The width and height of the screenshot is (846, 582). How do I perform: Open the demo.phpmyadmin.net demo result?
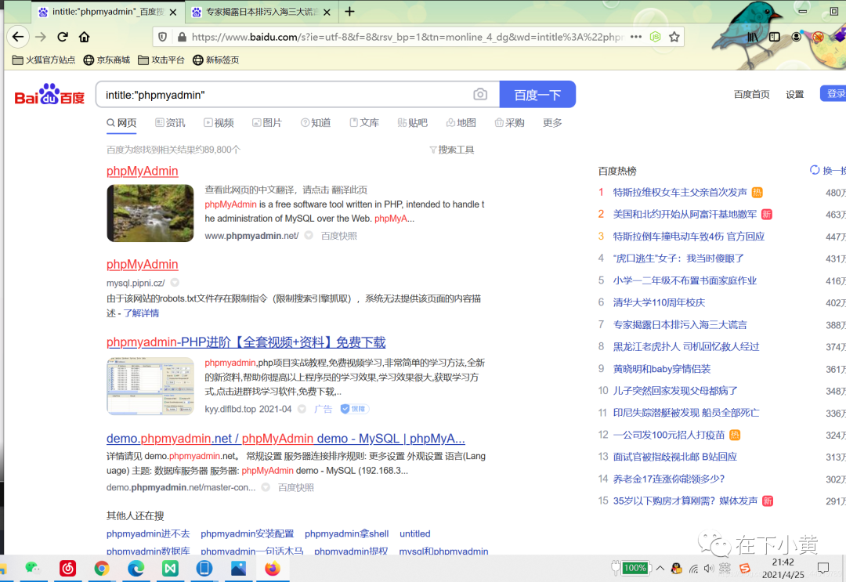(x=286, y=439)
